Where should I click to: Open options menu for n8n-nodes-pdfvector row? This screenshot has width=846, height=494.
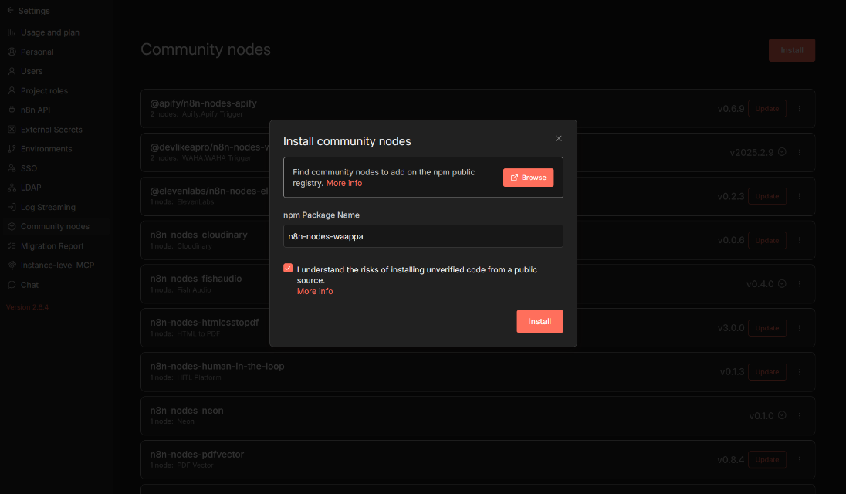(800, 459)
